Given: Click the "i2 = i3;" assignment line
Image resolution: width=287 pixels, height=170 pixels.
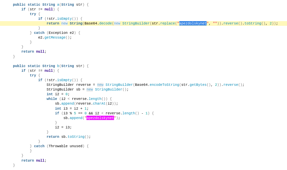Looking at the screenshot, I should click(63, 127).
